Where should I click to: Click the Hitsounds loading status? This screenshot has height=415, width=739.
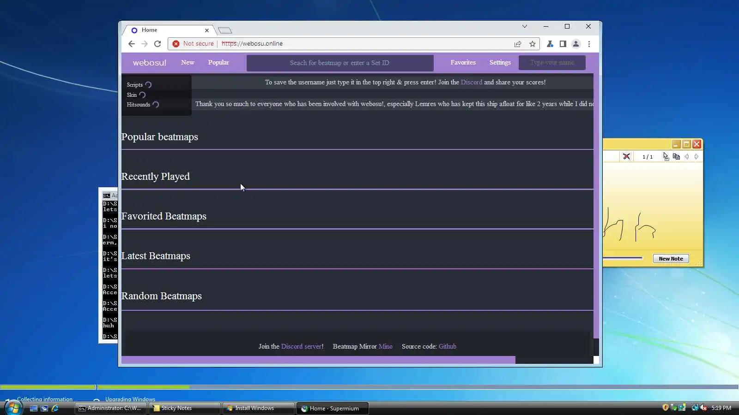click(x=143, y=105)
